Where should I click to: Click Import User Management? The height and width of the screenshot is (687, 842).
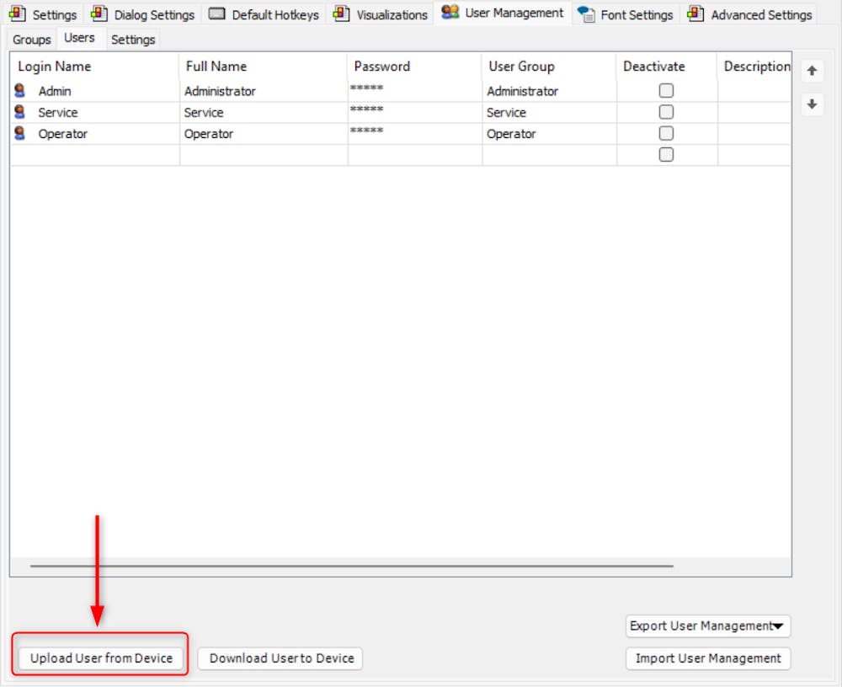tap(707, 658)
